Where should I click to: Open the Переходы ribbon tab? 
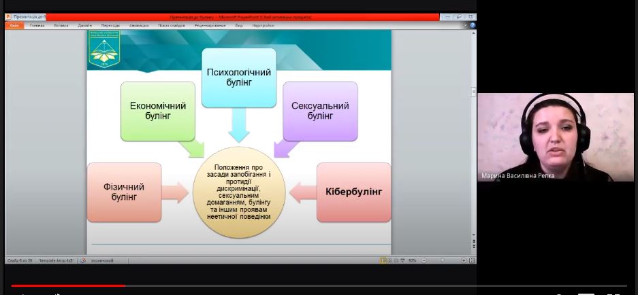click(111, 25)
